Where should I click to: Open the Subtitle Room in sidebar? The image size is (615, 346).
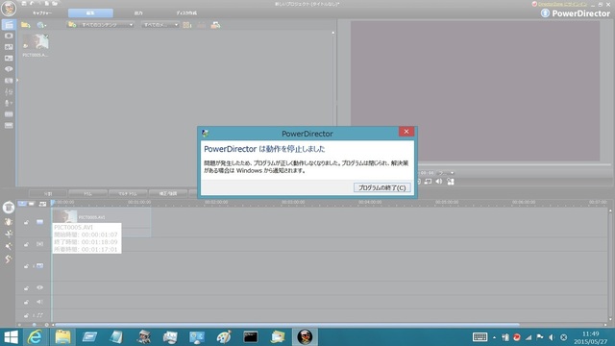pos(9,126)
